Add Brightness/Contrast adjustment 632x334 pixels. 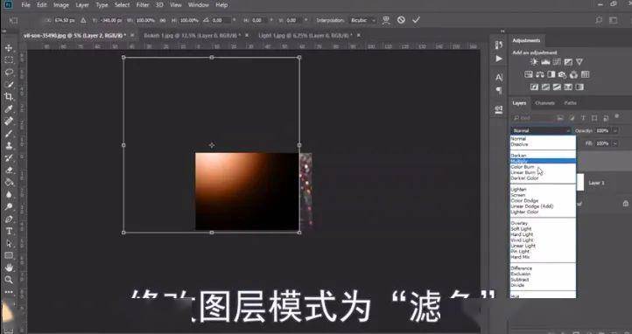(x=534, y=62)
